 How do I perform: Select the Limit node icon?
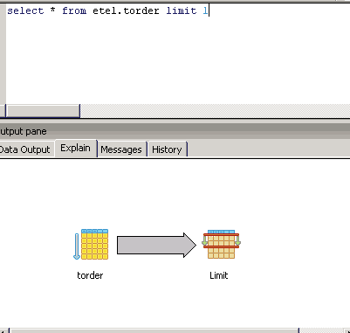pos(221,244)
